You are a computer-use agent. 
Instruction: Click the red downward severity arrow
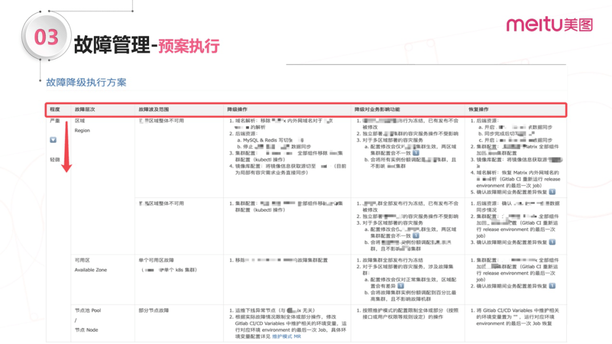click(x=67, y=147)
